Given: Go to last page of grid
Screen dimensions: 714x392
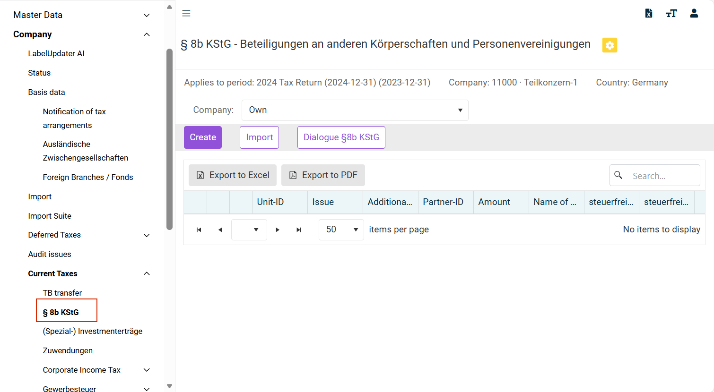Looking at the screenshot, I should (299, 230).
